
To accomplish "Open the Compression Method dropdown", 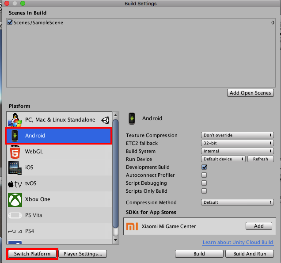I will pyautogui.click(x=237, y=202).
